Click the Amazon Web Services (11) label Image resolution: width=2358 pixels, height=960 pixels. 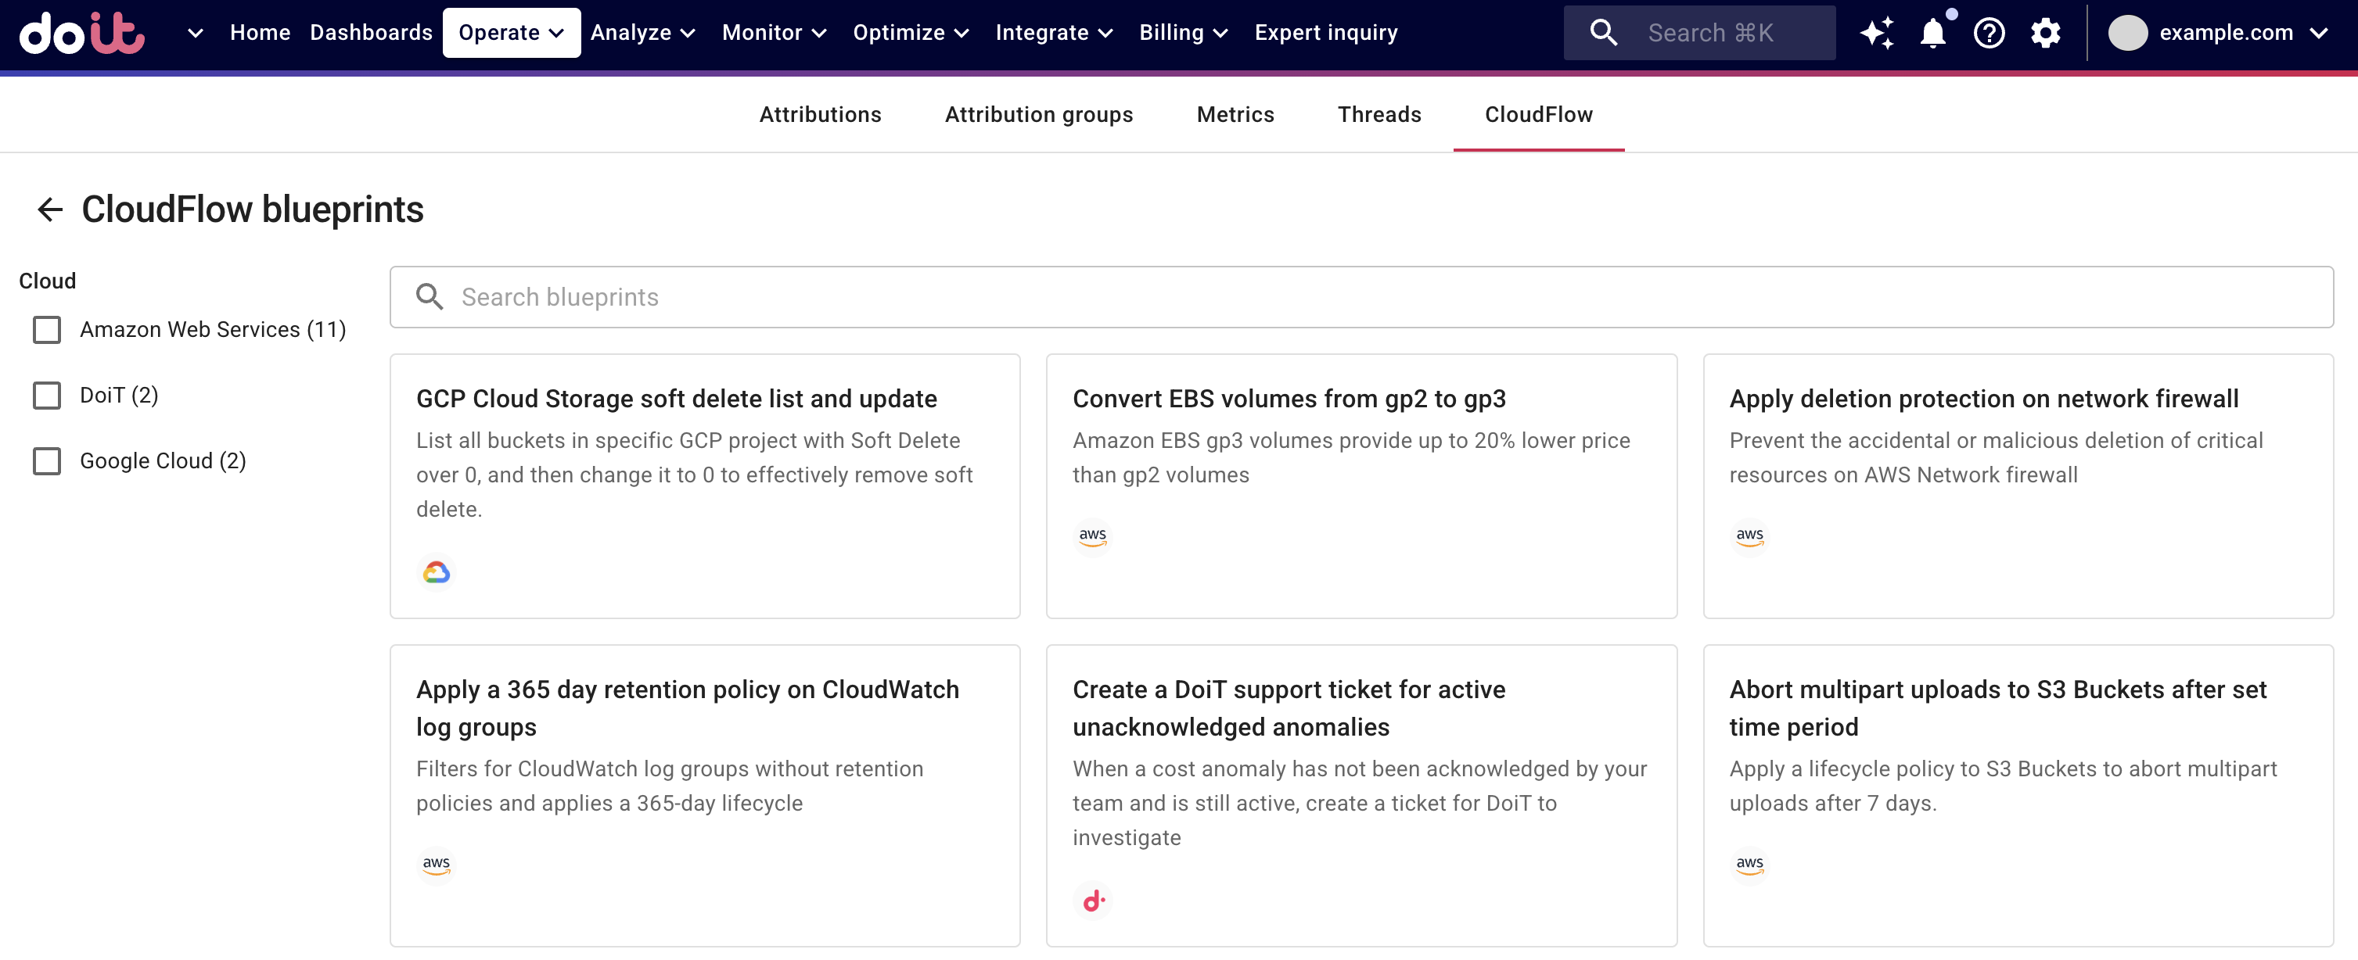coord(212,329)
